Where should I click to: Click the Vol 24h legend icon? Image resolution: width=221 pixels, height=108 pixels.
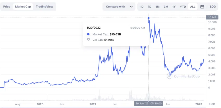point(88,40)
